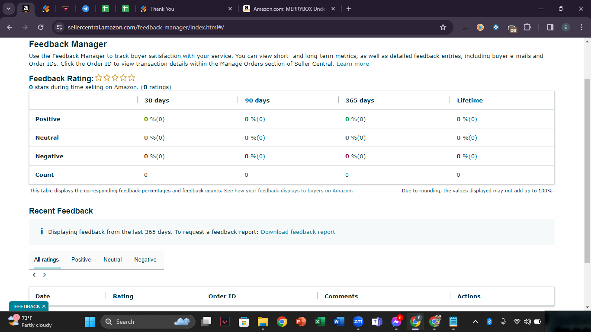Click the scrollbar down arrow
This screenshot has height=332, width=591.
587,307
